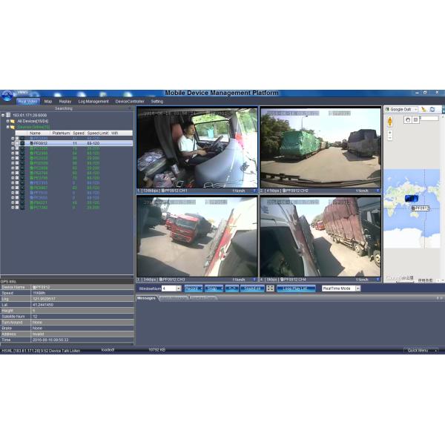Click the Record button
Image resolution: width=445 pixels, height=445 pixels.
(194, 289)
